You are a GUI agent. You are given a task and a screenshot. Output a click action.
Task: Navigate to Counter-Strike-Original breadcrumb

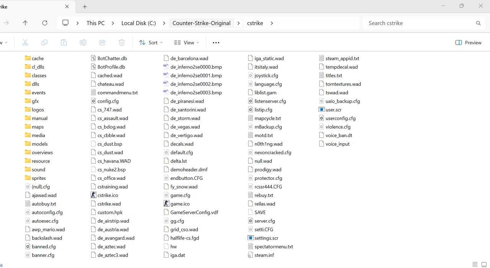(201, 23)
